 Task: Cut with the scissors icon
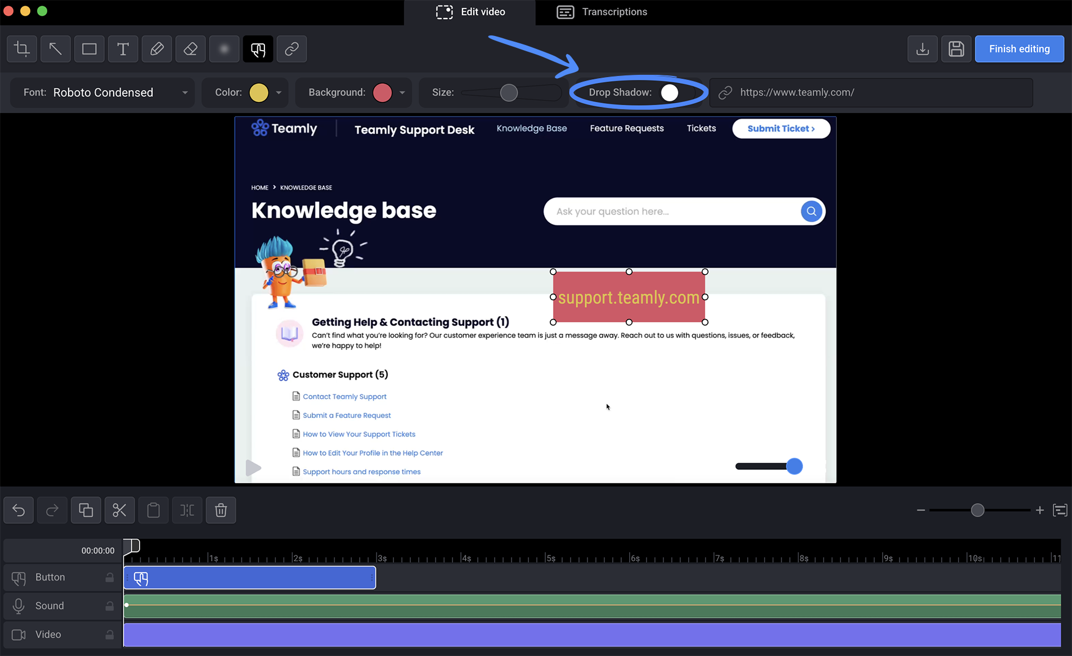coord(120,510)
